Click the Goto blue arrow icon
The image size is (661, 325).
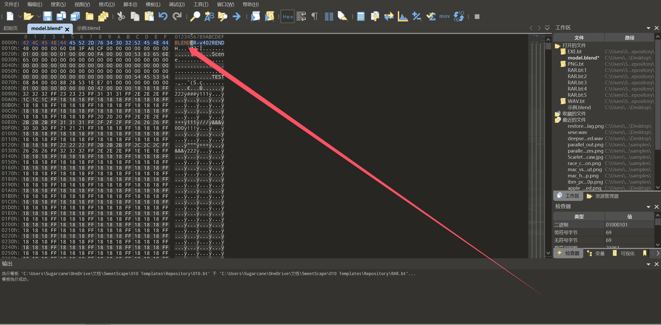[x=237, y=17]
